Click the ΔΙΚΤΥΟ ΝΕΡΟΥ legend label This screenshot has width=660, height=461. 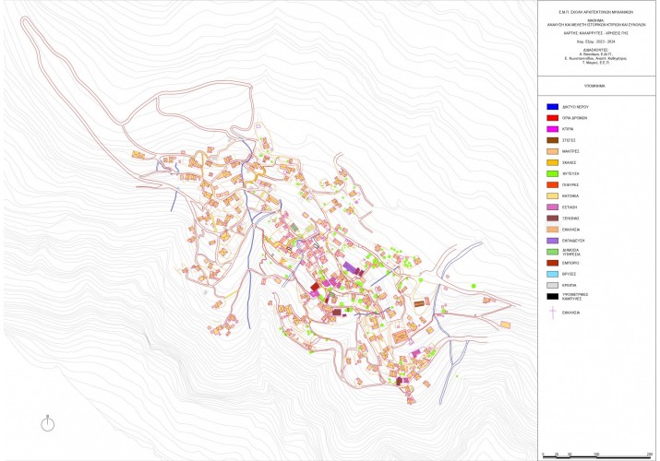click(x=575, y=107)
